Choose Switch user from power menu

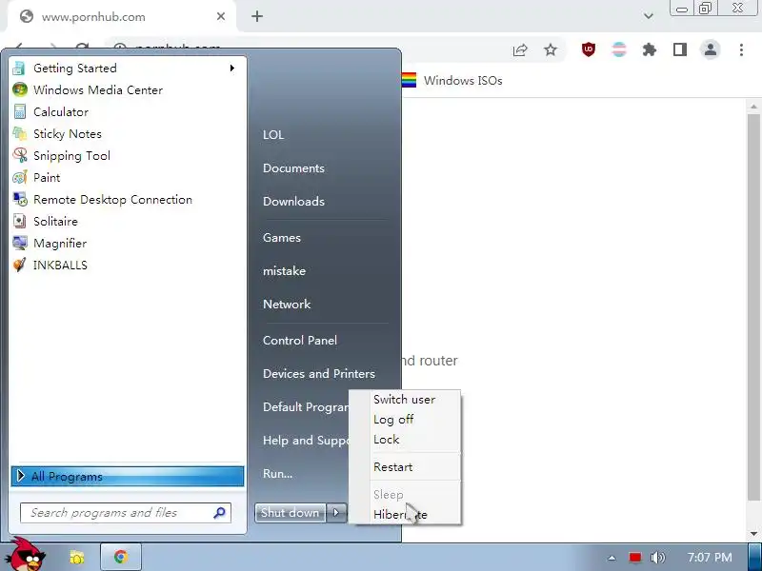tap(404, 400)
